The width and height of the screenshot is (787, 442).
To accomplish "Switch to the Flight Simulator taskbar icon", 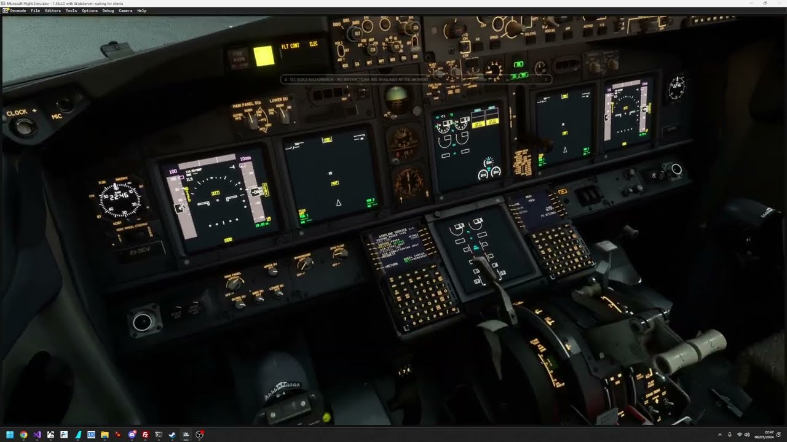I will (x=186, y=435).
